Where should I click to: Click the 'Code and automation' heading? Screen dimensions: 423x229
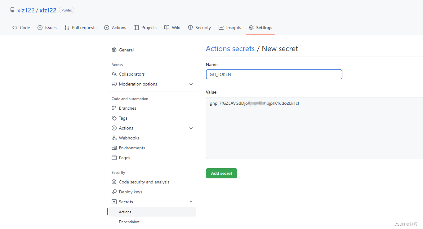(130, 99)
